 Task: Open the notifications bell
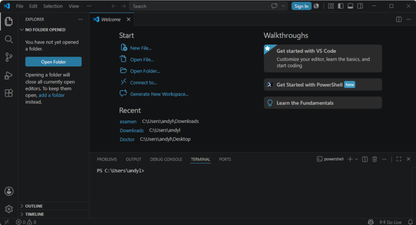coord(410,222)
